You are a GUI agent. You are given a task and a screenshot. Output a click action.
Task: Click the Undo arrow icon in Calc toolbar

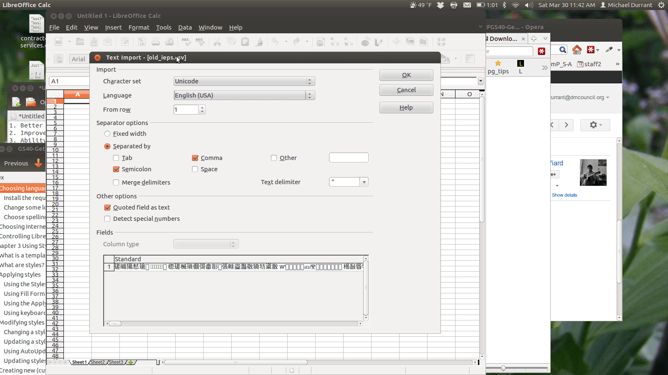(x=275, y=42)
